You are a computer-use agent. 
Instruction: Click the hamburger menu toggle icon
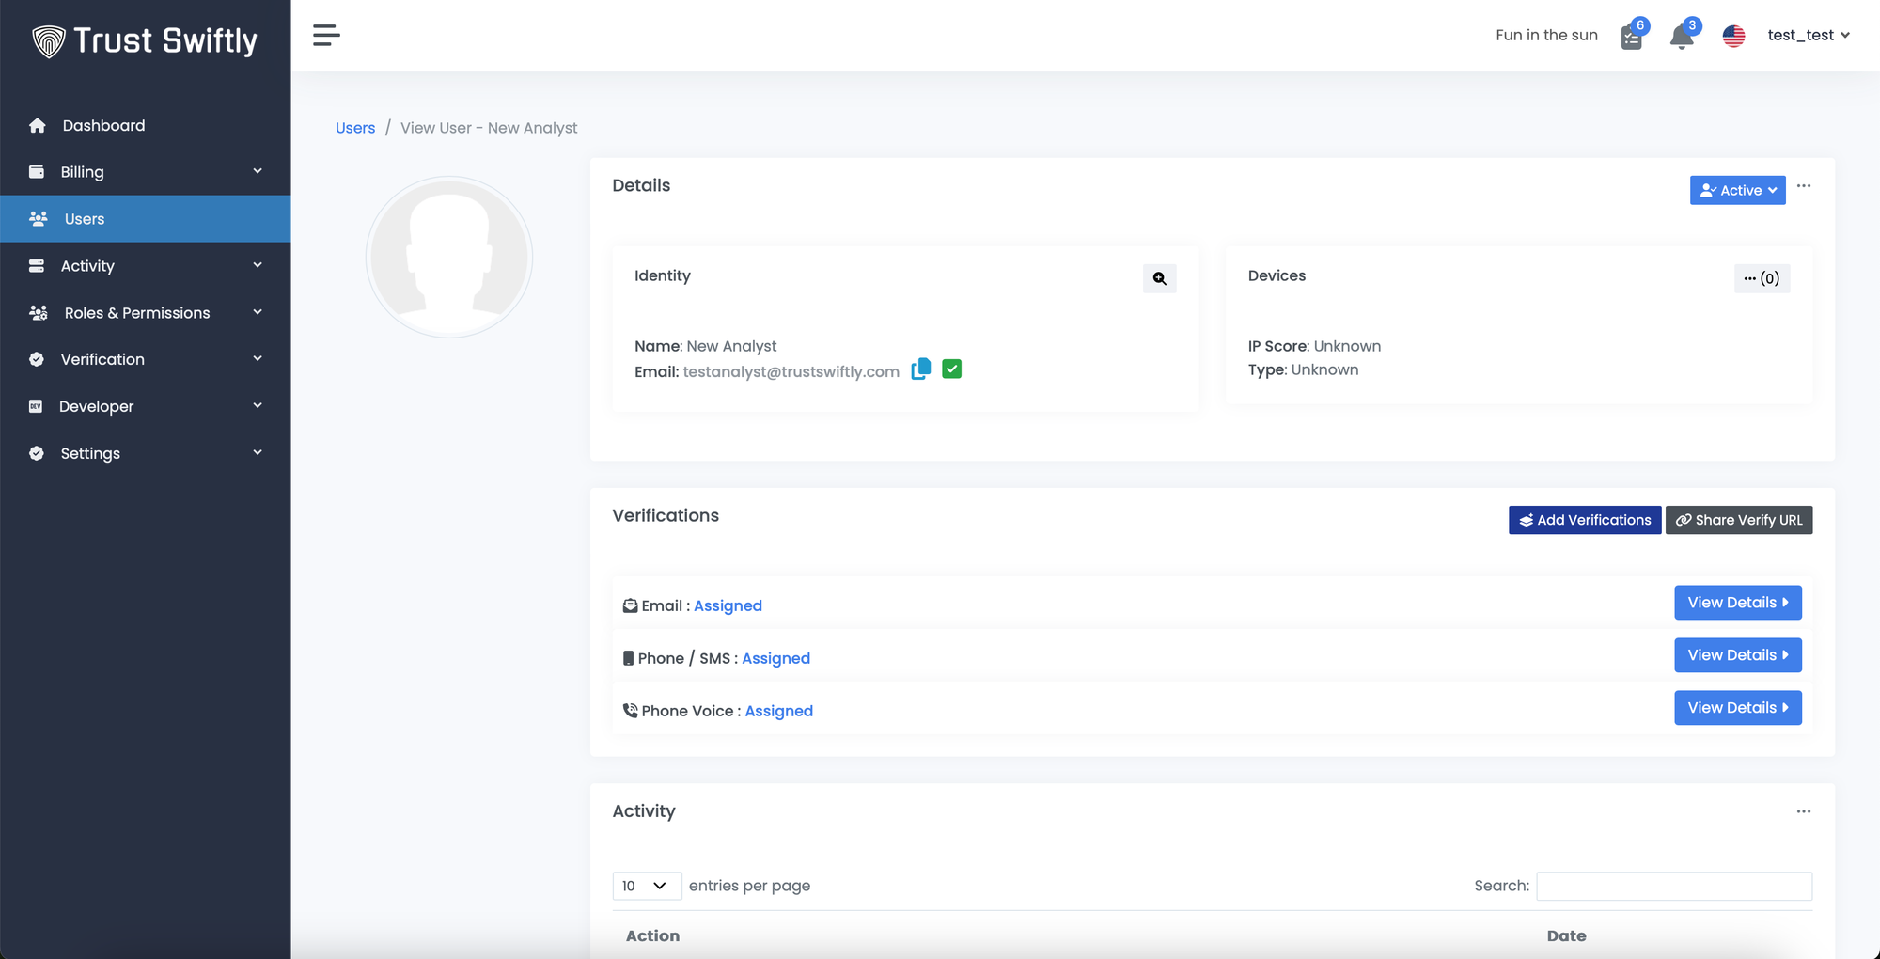[x=326, y=36]
